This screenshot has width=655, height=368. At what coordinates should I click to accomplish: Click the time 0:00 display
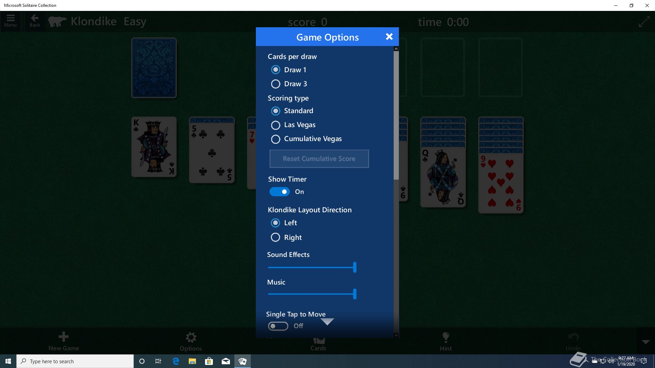443,22
